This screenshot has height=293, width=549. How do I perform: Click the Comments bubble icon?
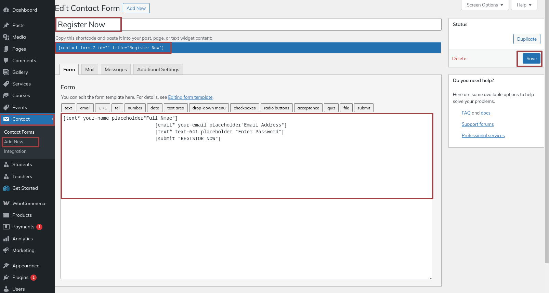click(x=6, y=61)
